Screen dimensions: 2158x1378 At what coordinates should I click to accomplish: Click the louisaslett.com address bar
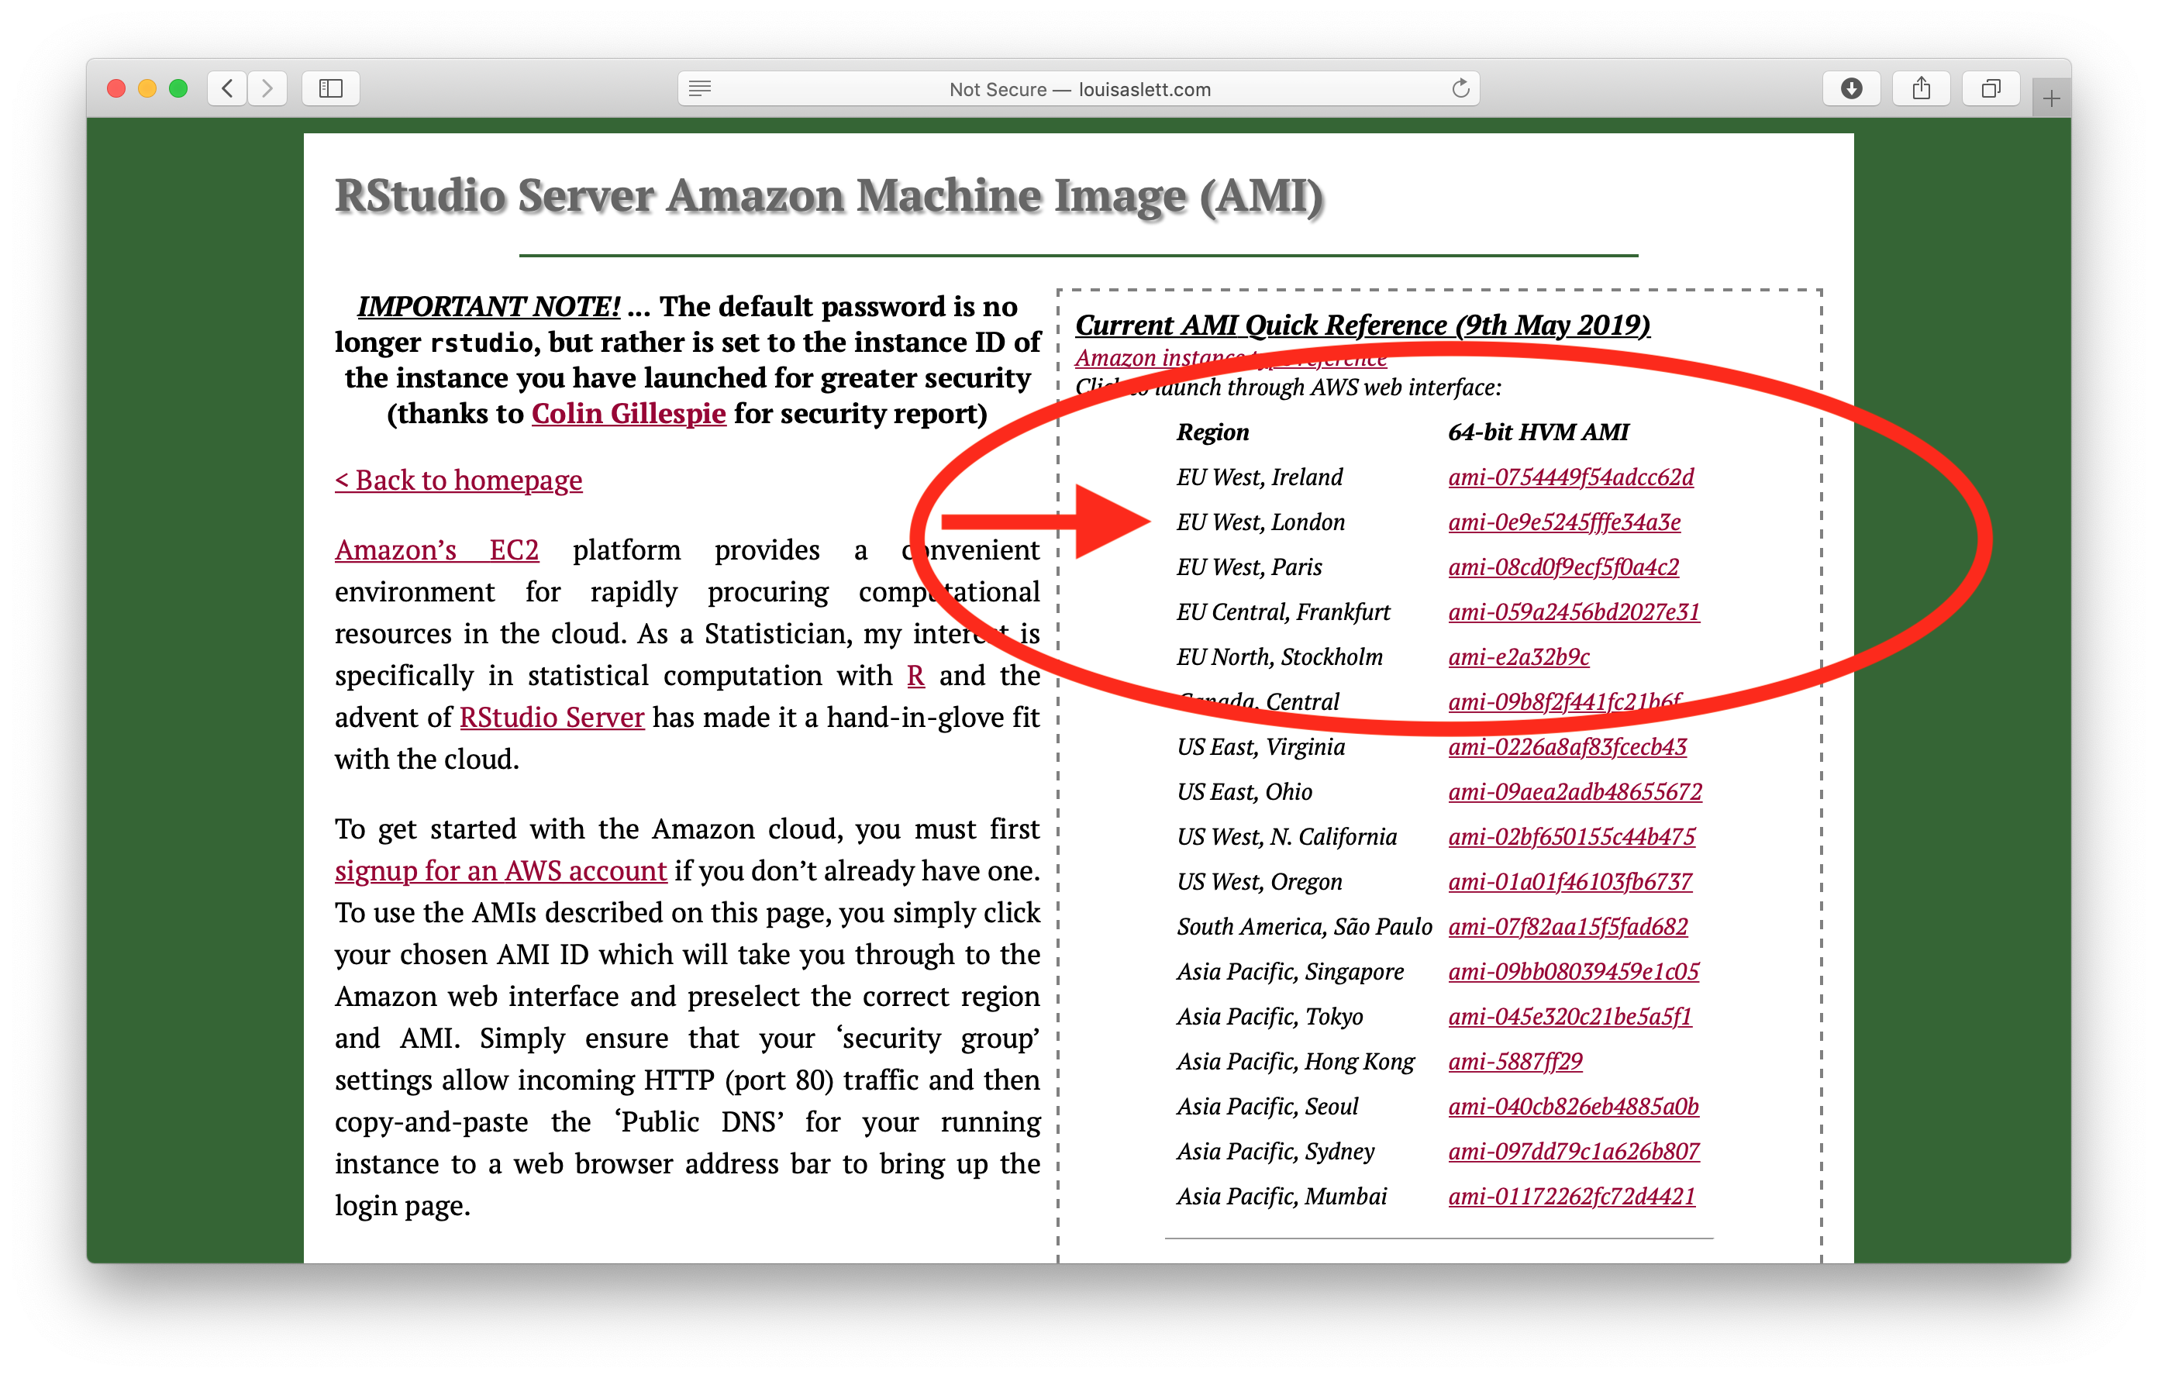(1078, 88)
